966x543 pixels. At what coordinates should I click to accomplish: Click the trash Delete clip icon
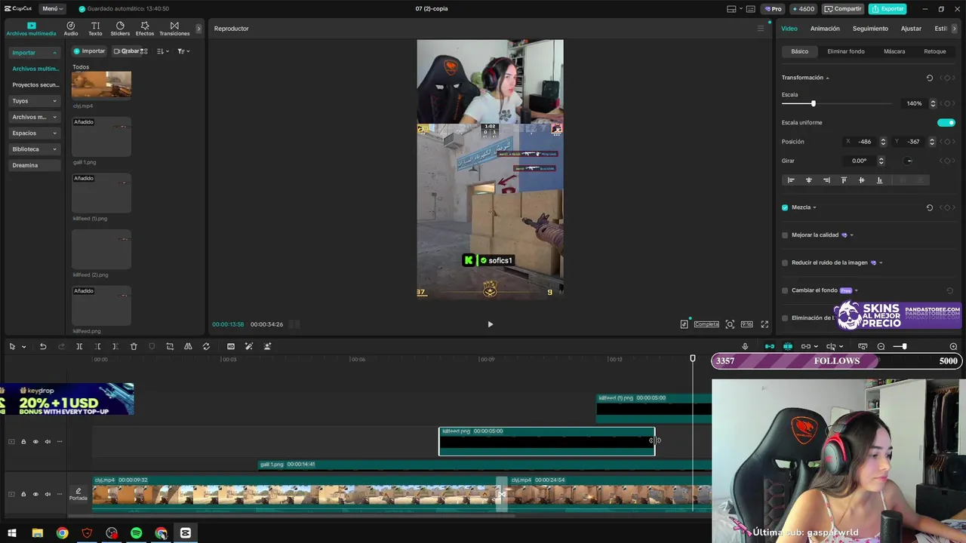click(x=134, y=346)
